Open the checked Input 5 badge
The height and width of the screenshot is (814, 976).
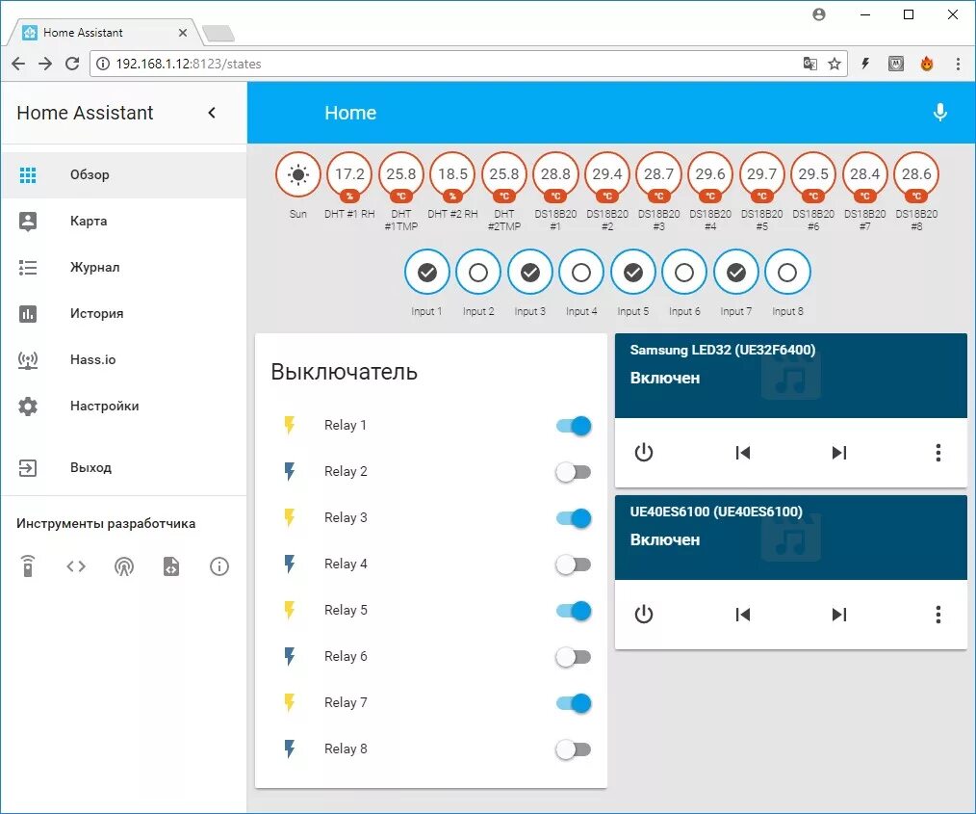click(x=633, y=273)
